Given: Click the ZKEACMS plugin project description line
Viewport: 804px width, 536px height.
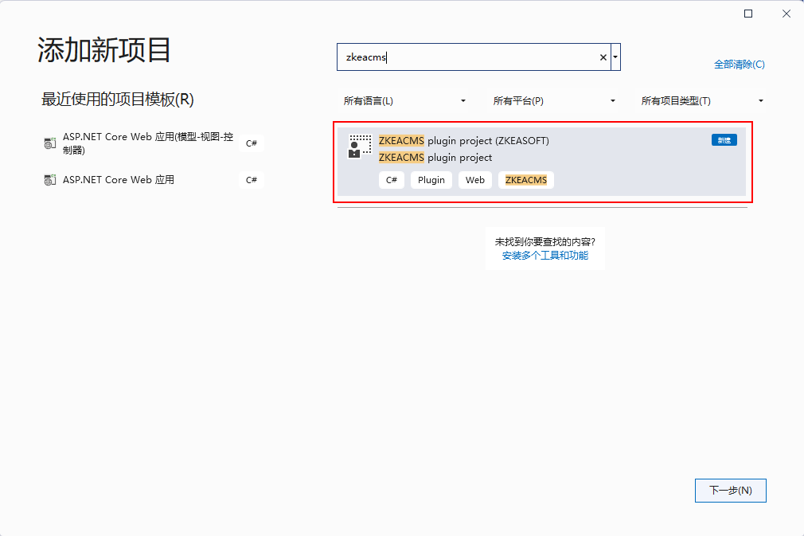Looking at the screenshot, I should point(435,158).
